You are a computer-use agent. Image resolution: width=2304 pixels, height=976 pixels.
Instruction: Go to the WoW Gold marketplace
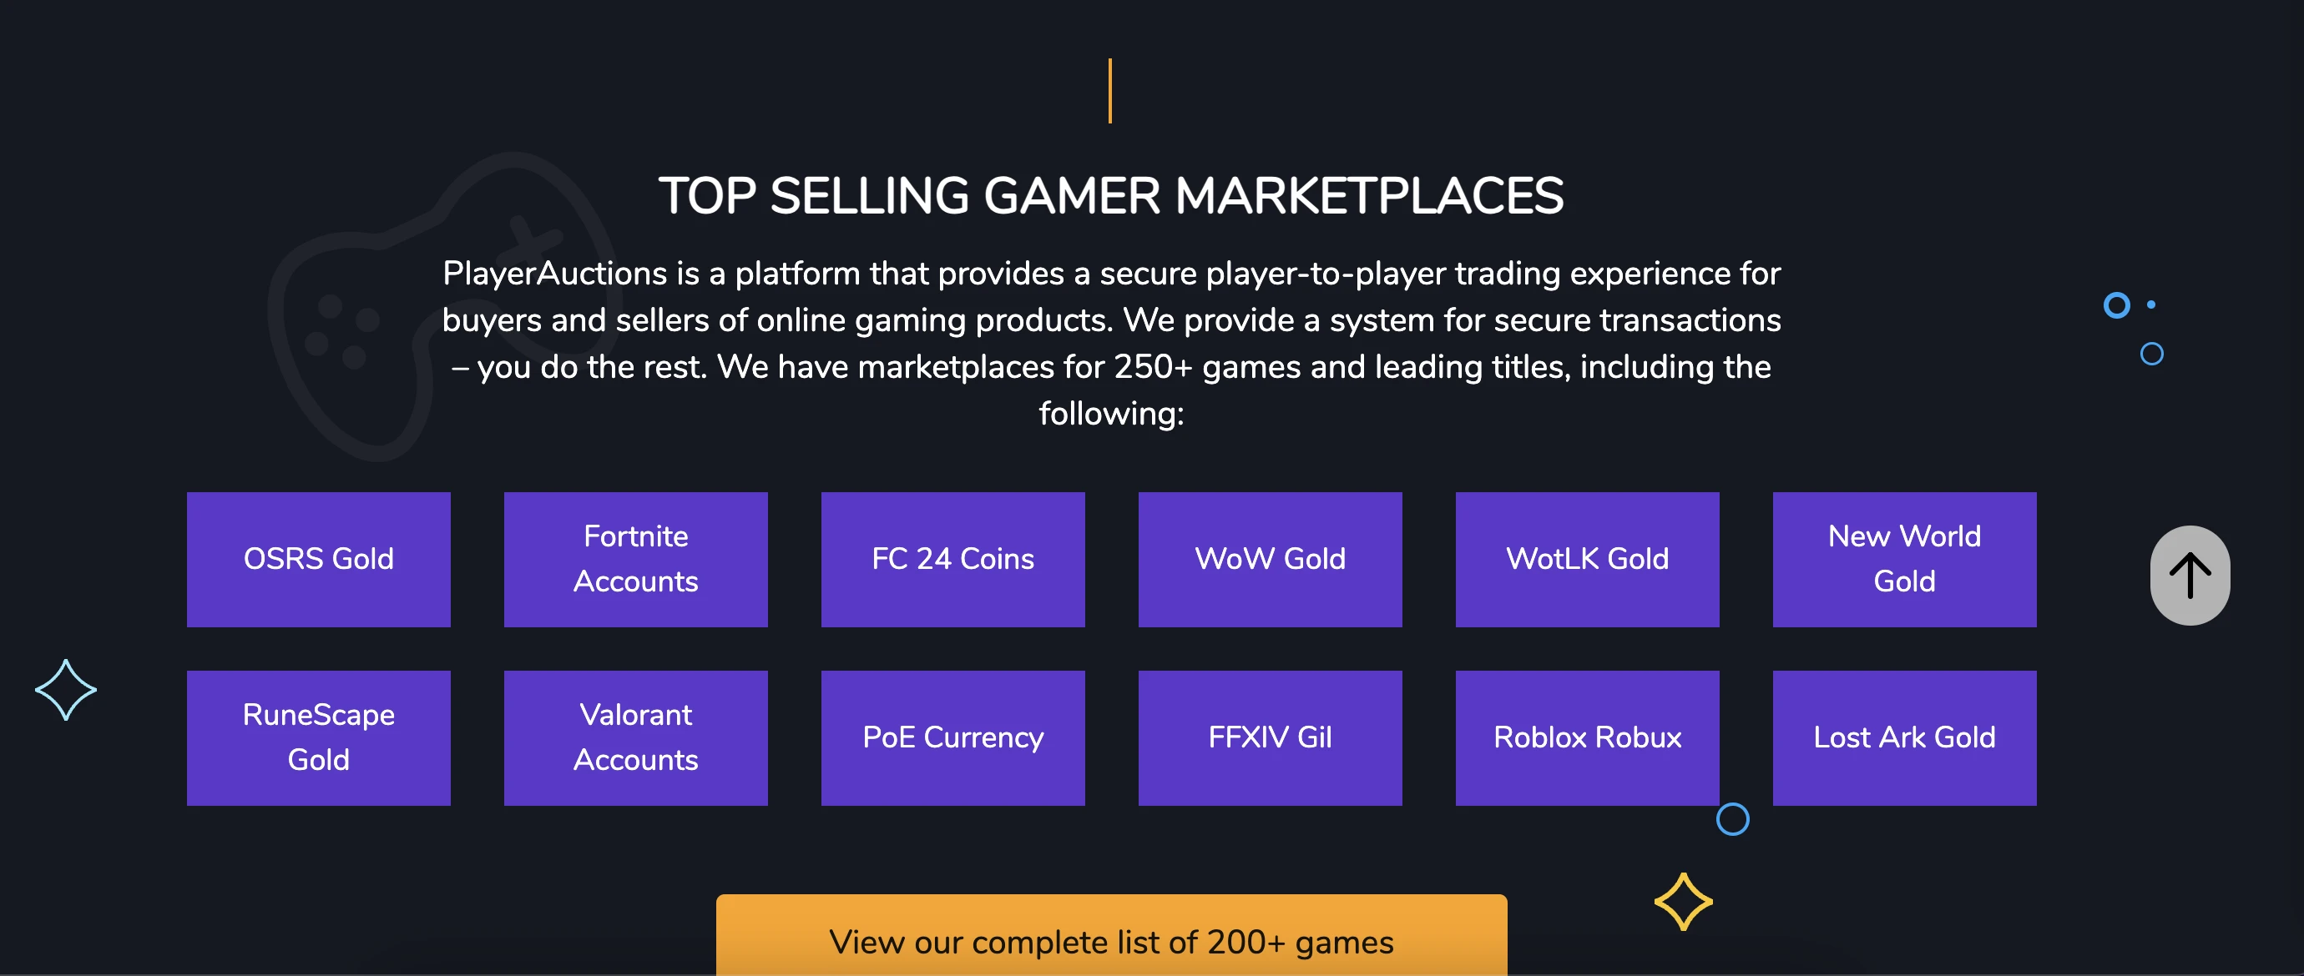tap(1270, 560)
